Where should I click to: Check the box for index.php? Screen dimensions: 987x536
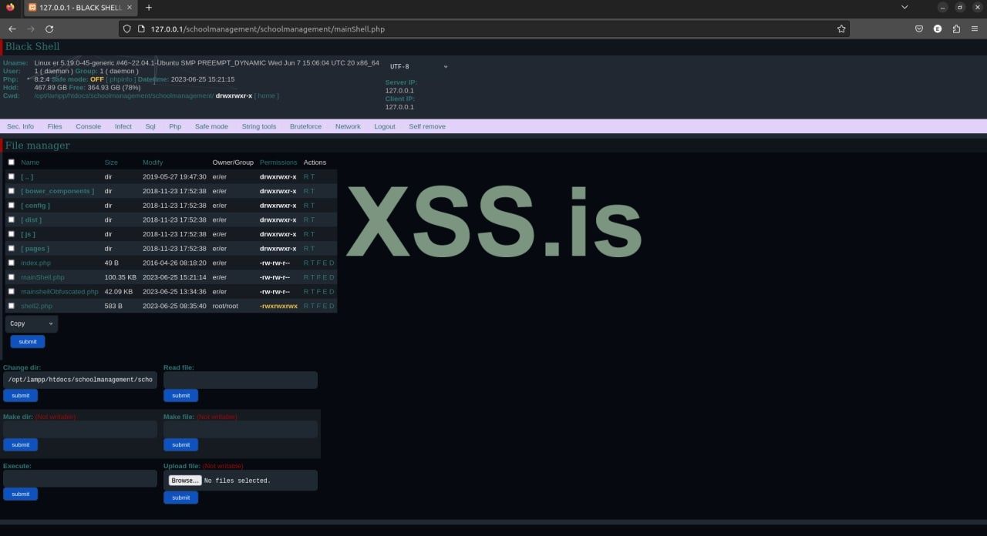[11, 263]
